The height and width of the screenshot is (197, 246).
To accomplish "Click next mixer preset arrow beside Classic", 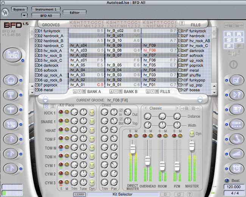I will pos(177,108).
